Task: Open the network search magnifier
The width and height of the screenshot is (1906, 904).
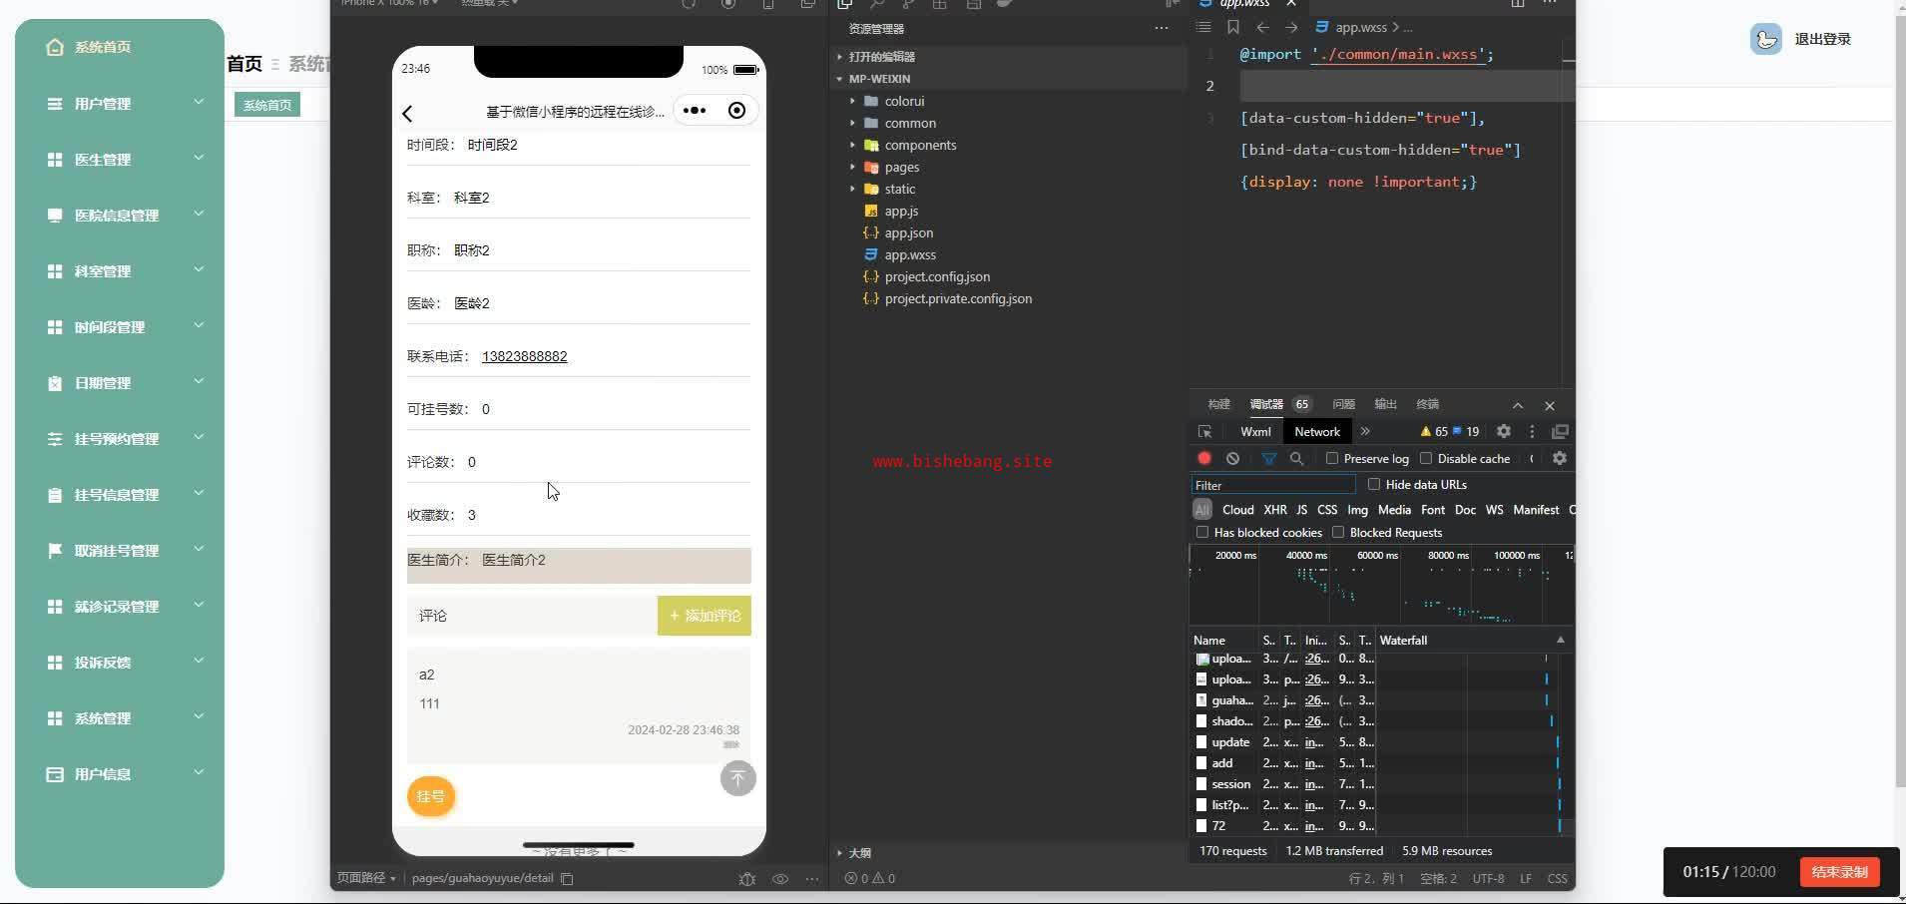Action: click(1297, 459)
